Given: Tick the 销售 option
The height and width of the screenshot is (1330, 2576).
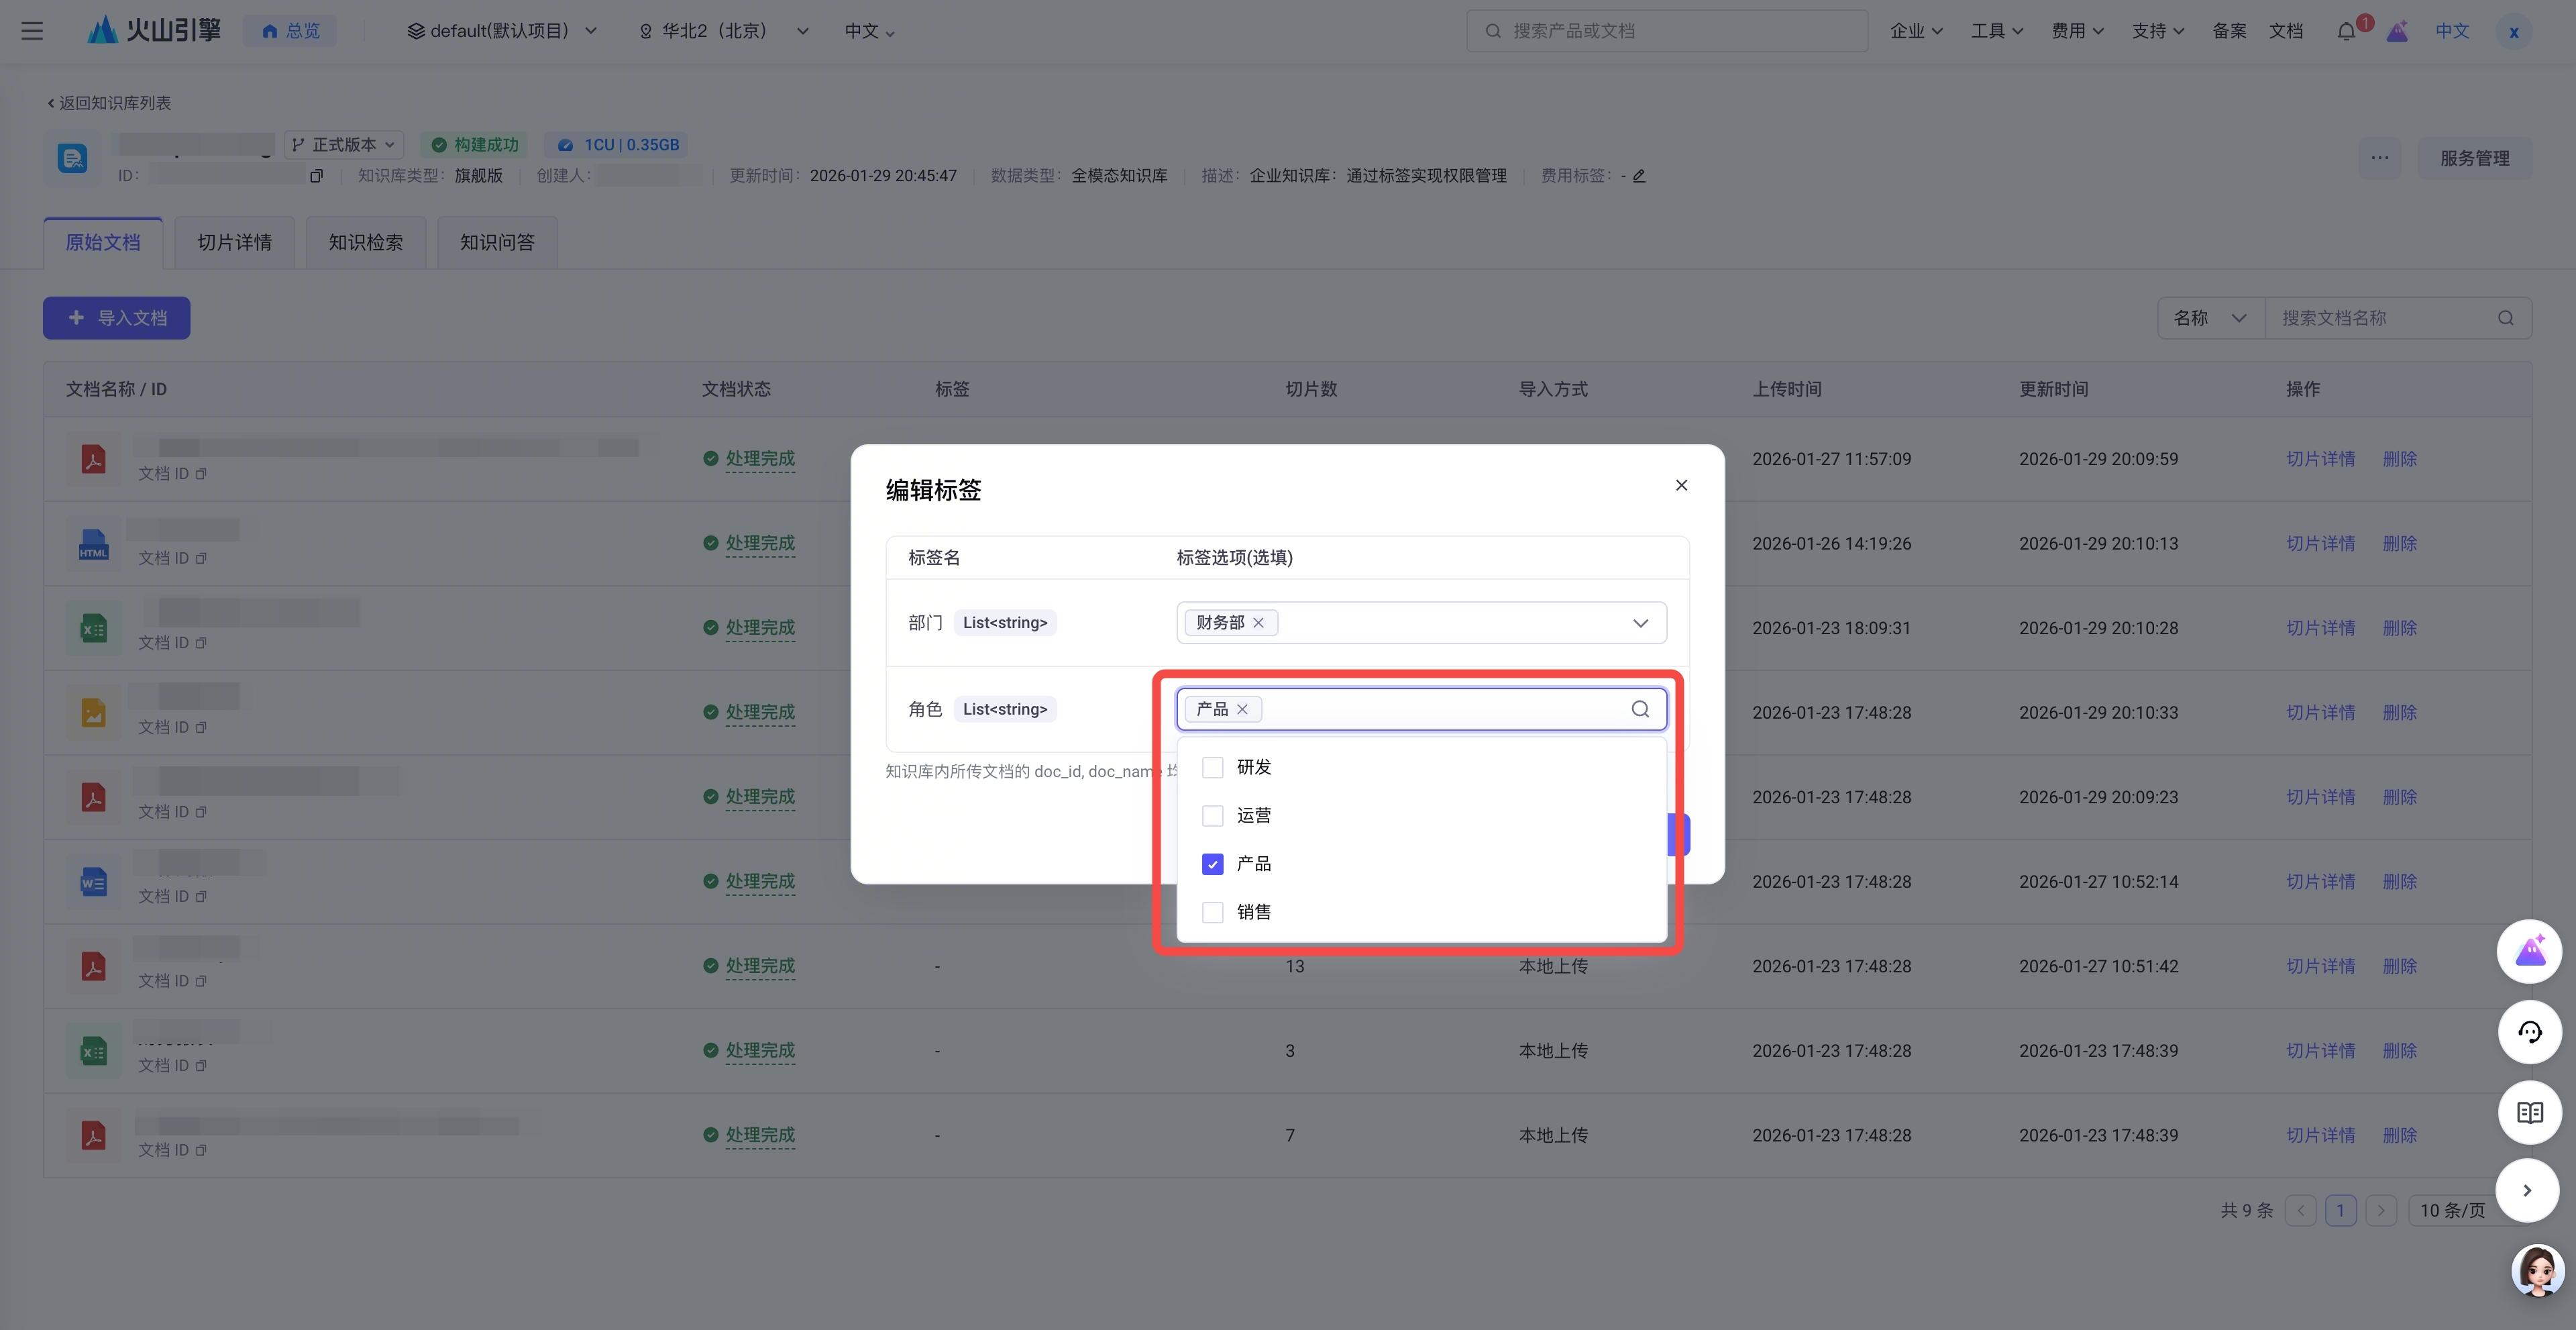Looking at the screenshot, I should 1212,912.
